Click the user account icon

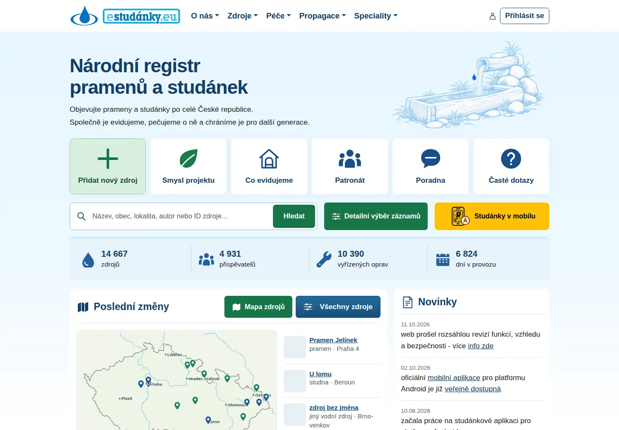click(x=493, y=16)
